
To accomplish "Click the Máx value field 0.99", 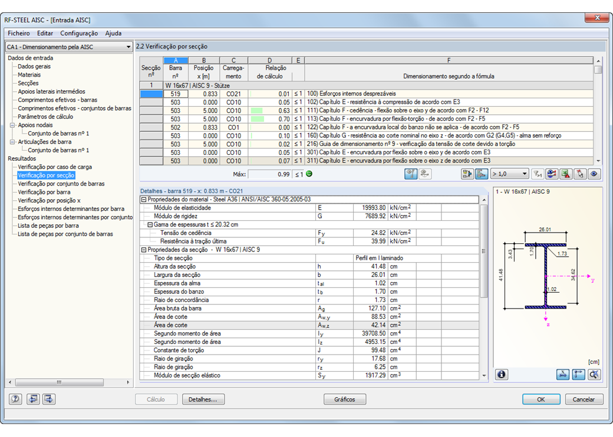I will (269, 174).
